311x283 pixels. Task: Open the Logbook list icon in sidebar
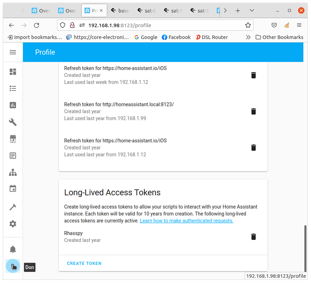click(x=13, y=88)
